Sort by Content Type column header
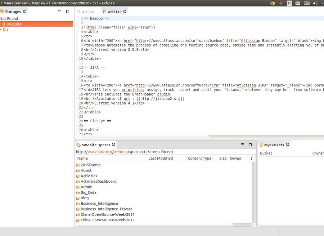 (199, 158)
